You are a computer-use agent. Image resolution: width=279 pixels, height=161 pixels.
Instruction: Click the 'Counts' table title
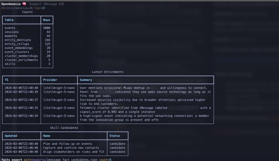(27, 12)
